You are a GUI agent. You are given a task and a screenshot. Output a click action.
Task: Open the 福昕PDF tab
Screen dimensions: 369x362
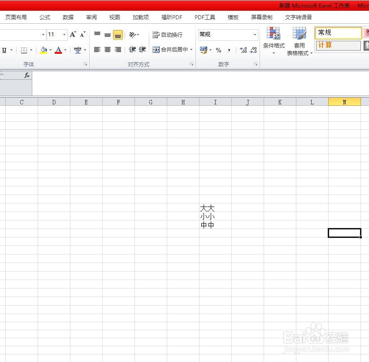[172, 17]
